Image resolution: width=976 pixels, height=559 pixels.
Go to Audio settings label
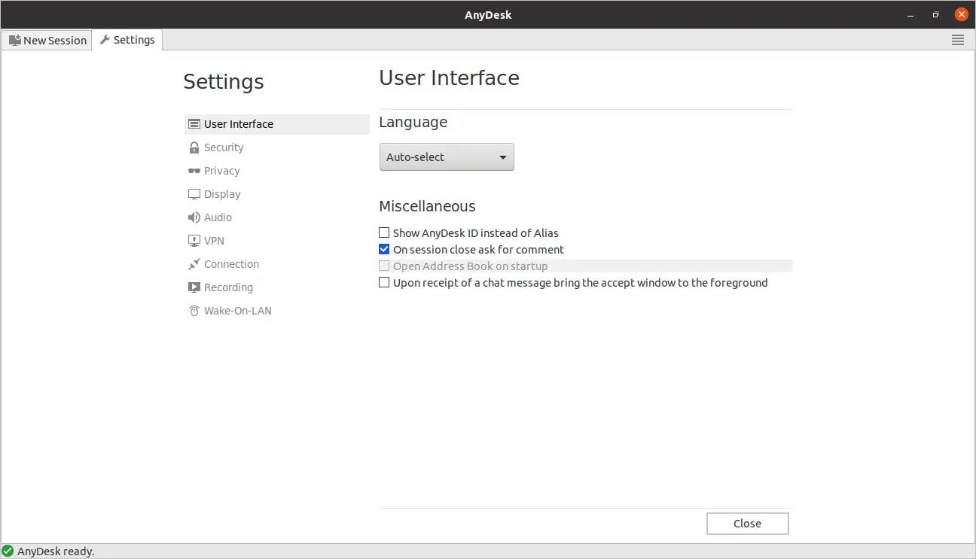(x=218, y=217)
